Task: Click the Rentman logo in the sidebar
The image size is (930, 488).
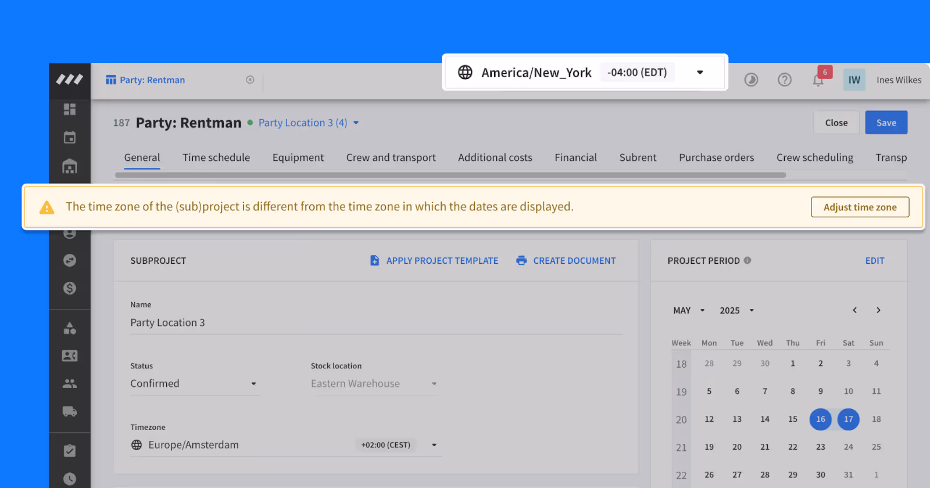Action: (x=70, y=79)
